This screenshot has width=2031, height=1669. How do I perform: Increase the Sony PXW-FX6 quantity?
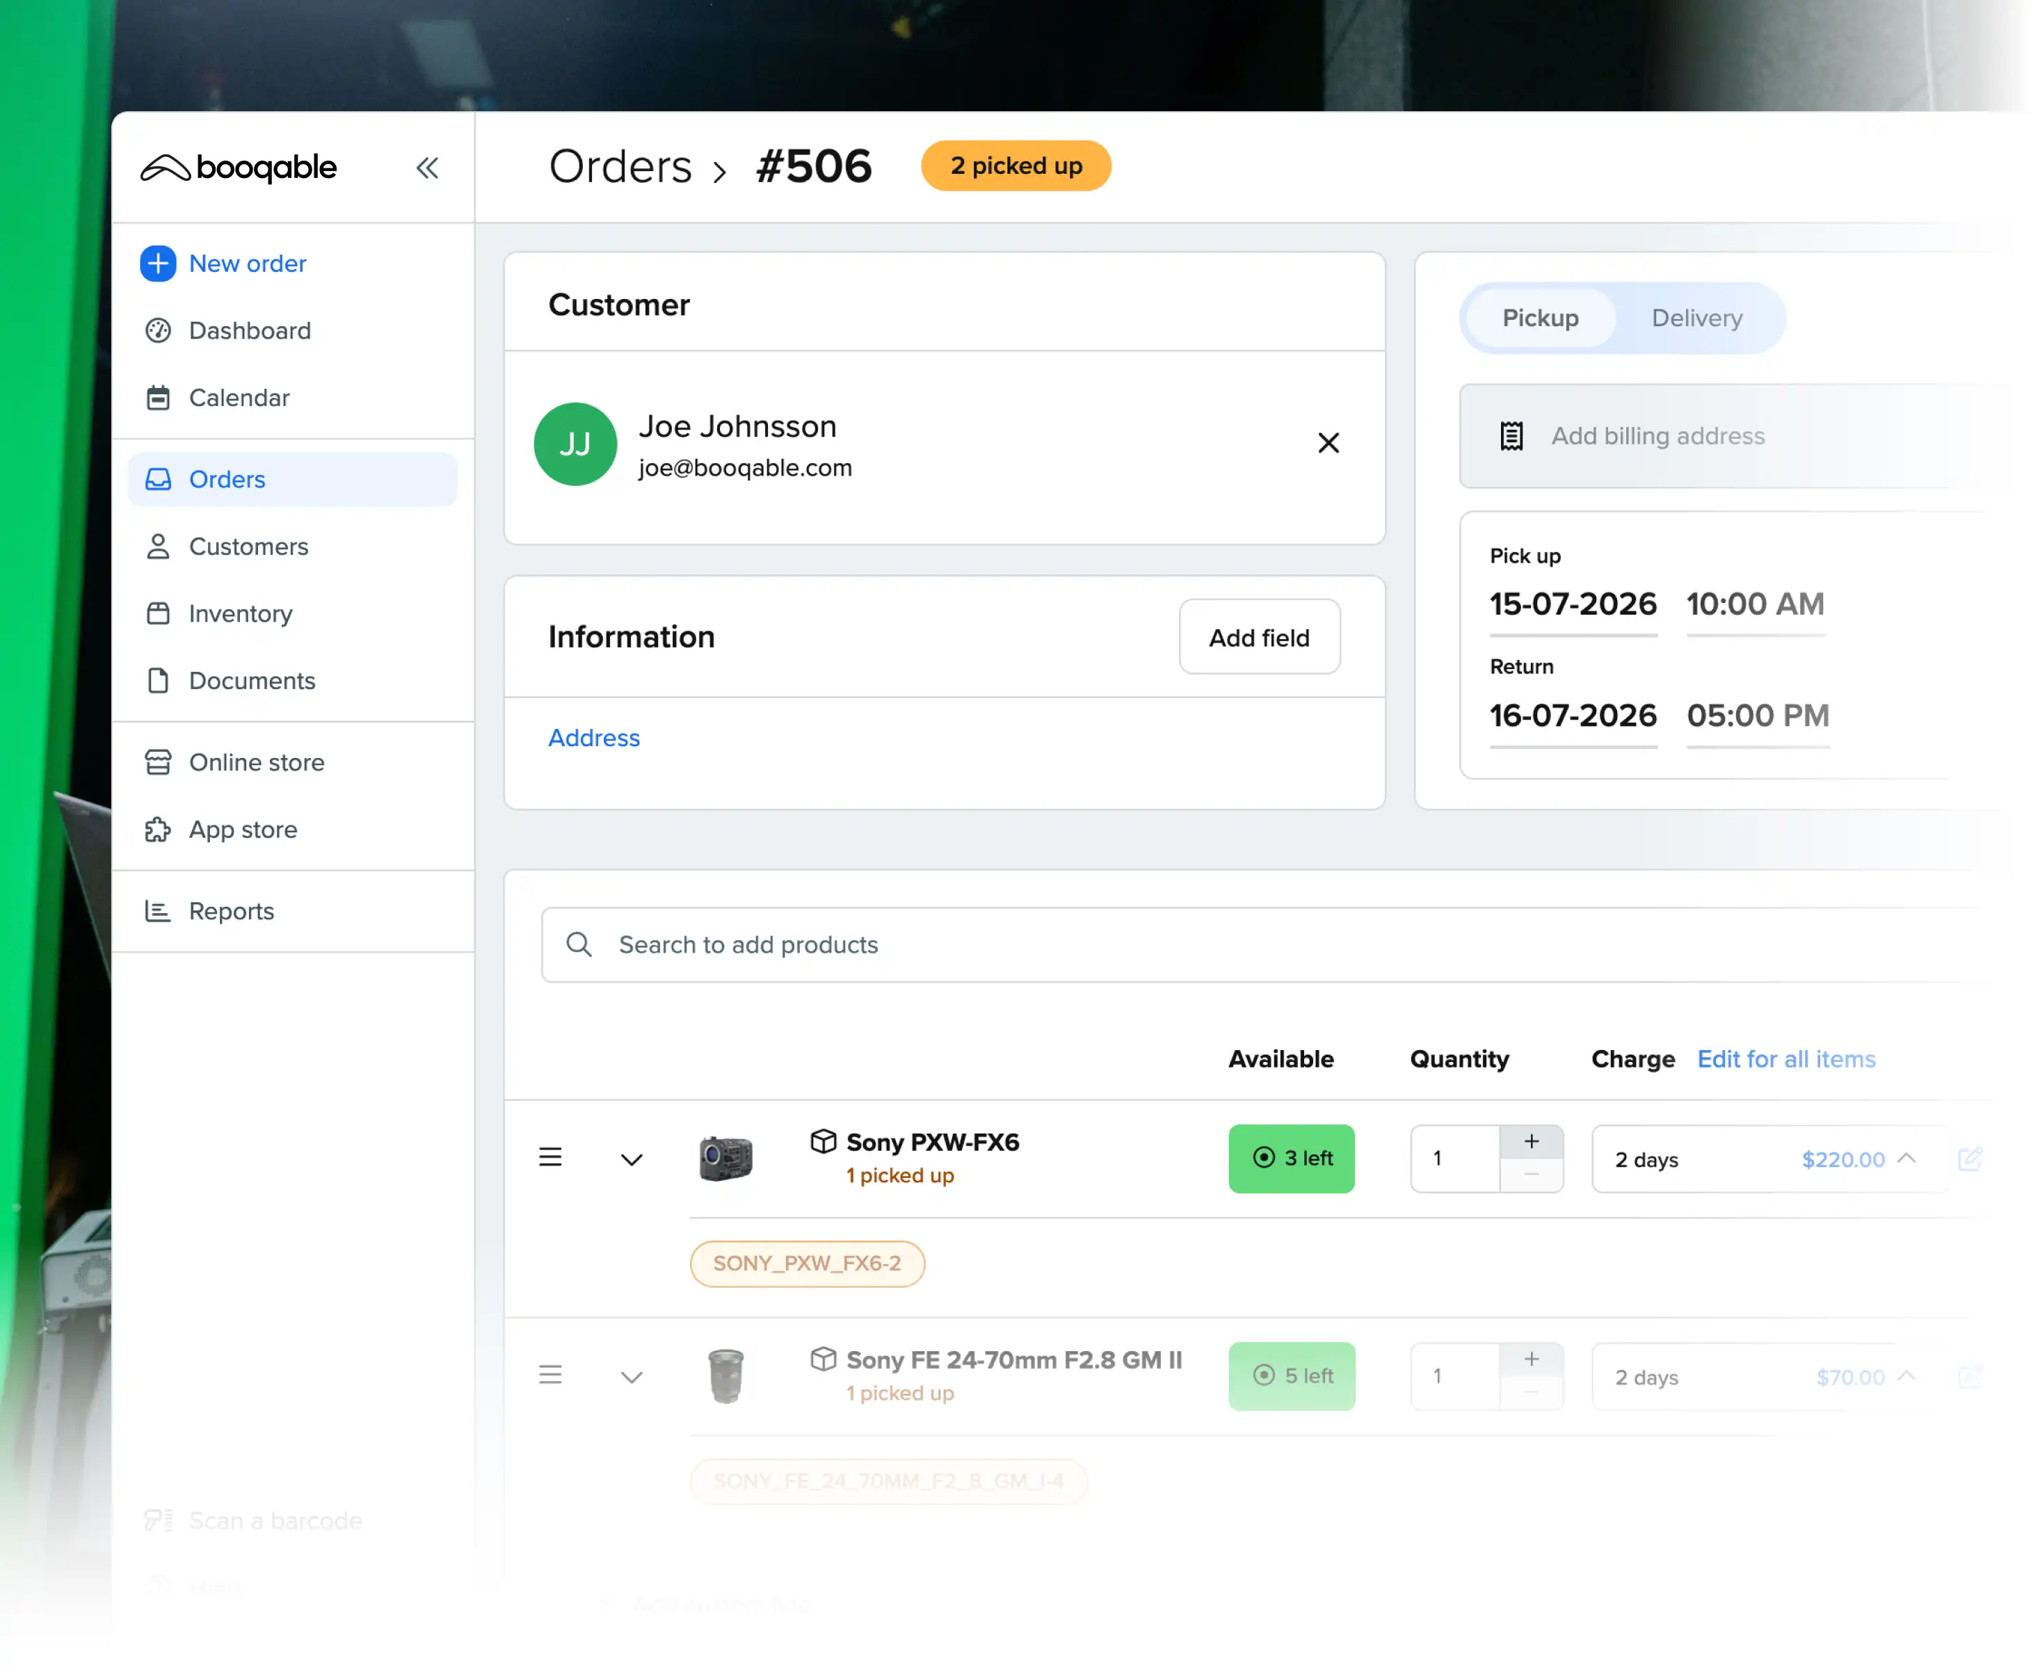pyautogui.click(x=1531, y=1142)
